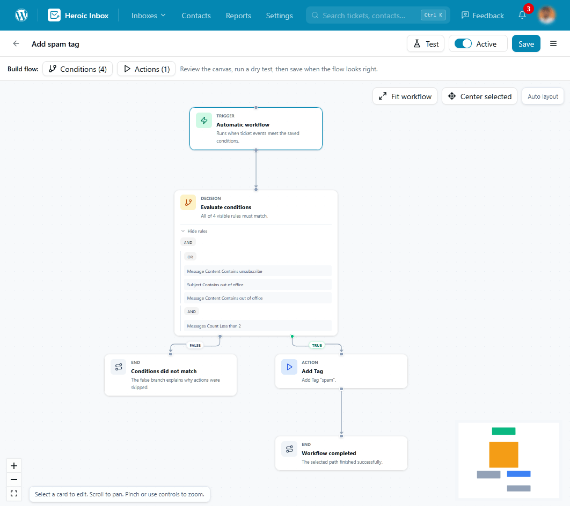570x506 pixels.
Task: Click the search magnifier icon
Action: (x=315, y=15)
